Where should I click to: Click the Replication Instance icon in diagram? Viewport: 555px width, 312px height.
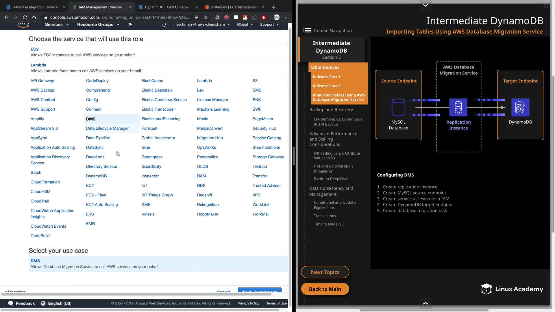click(458, 107)
